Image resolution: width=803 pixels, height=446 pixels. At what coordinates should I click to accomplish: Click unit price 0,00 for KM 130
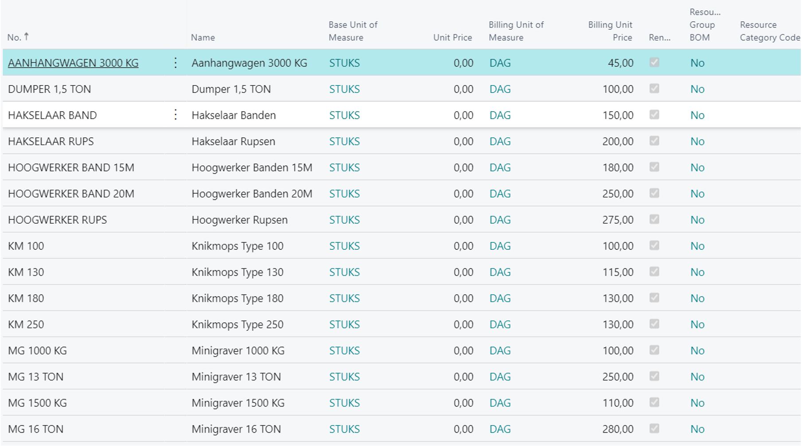(463, 272)
